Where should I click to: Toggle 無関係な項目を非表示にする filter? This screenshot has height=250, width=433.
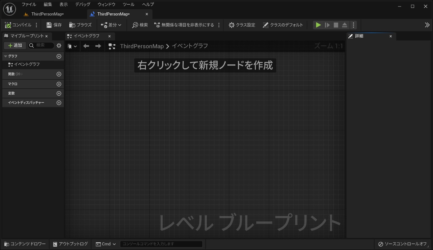point(186,25)
